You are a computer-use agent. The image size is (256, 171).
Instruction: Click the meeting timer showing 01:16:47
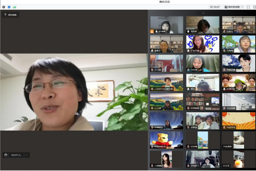pos(215,7)
